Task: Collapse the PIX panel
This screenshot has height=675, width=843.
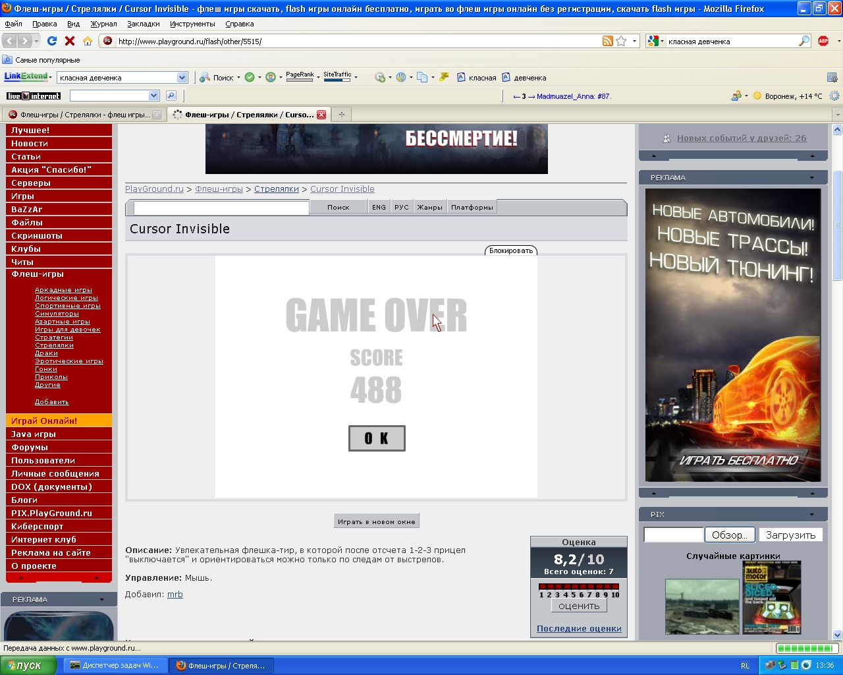Action: coord(811,514)
